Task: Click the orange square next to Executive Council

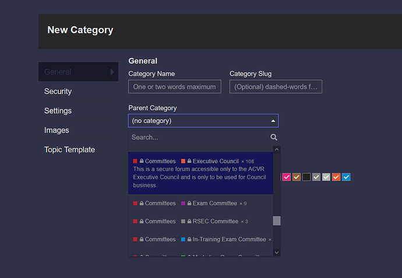Action: tap(183, 161)
